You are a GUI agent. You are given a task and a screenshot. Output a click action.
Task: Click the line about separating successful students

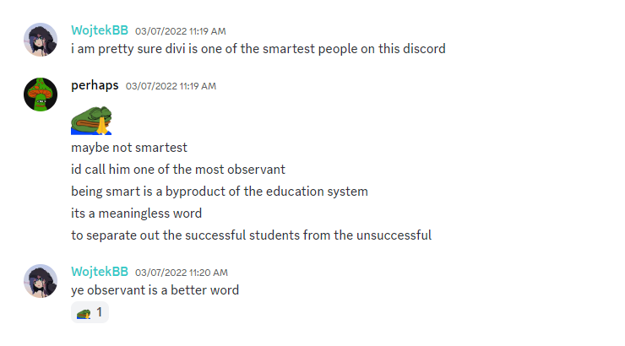pos(251,235)
